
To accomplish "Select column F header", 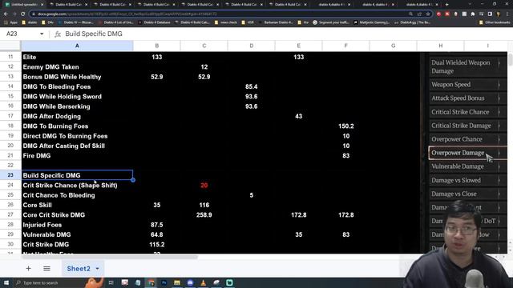I will coord(345,46).
